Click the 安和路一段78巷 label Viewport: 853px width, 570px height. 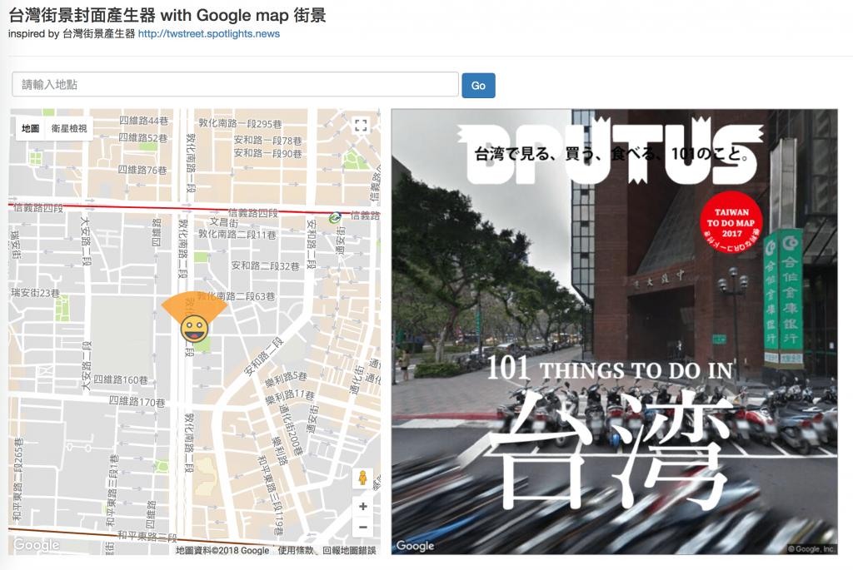point(267,141)
